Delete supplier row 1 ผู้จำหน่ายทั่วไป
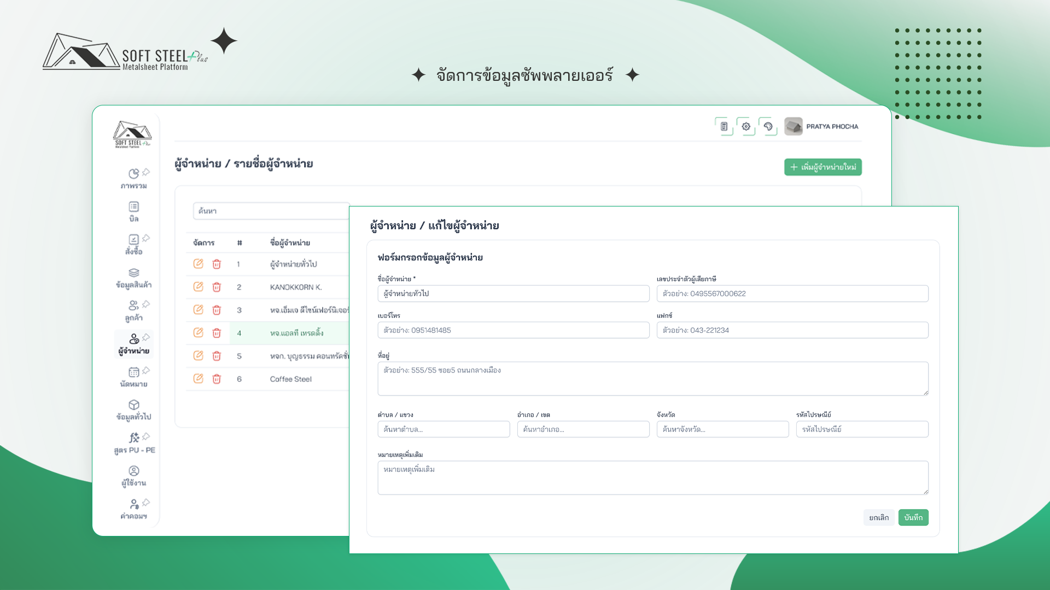Image resolution: width=1050 pixels, height=590 pixels. tap(217, 264)
